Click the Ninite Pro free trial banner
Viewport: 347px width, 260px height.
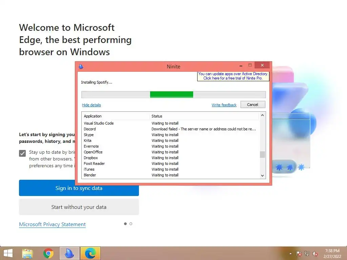tap(233, 76)
